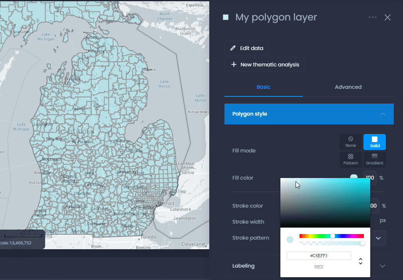Click the current color preview circle in picker
This screenshot has width=403, height=280.
[x=290, y=240]
